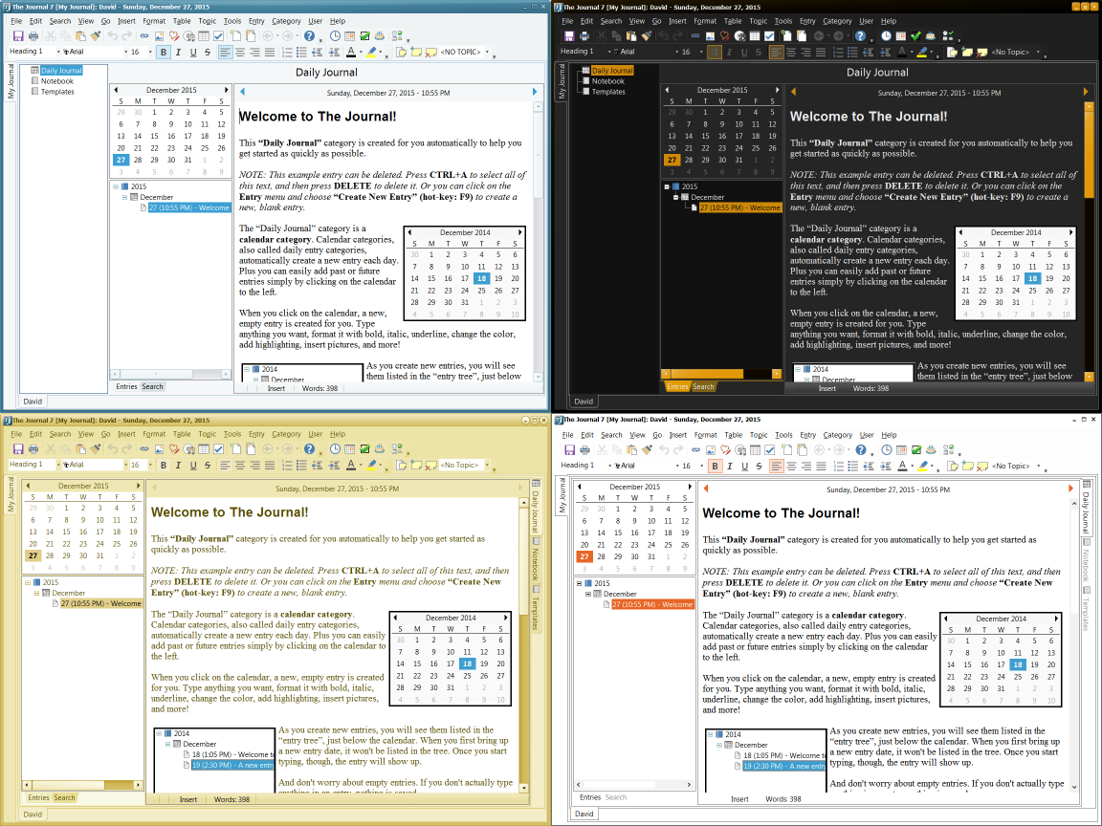Toggle Italic in the orange-accent window

click(730, 466)
